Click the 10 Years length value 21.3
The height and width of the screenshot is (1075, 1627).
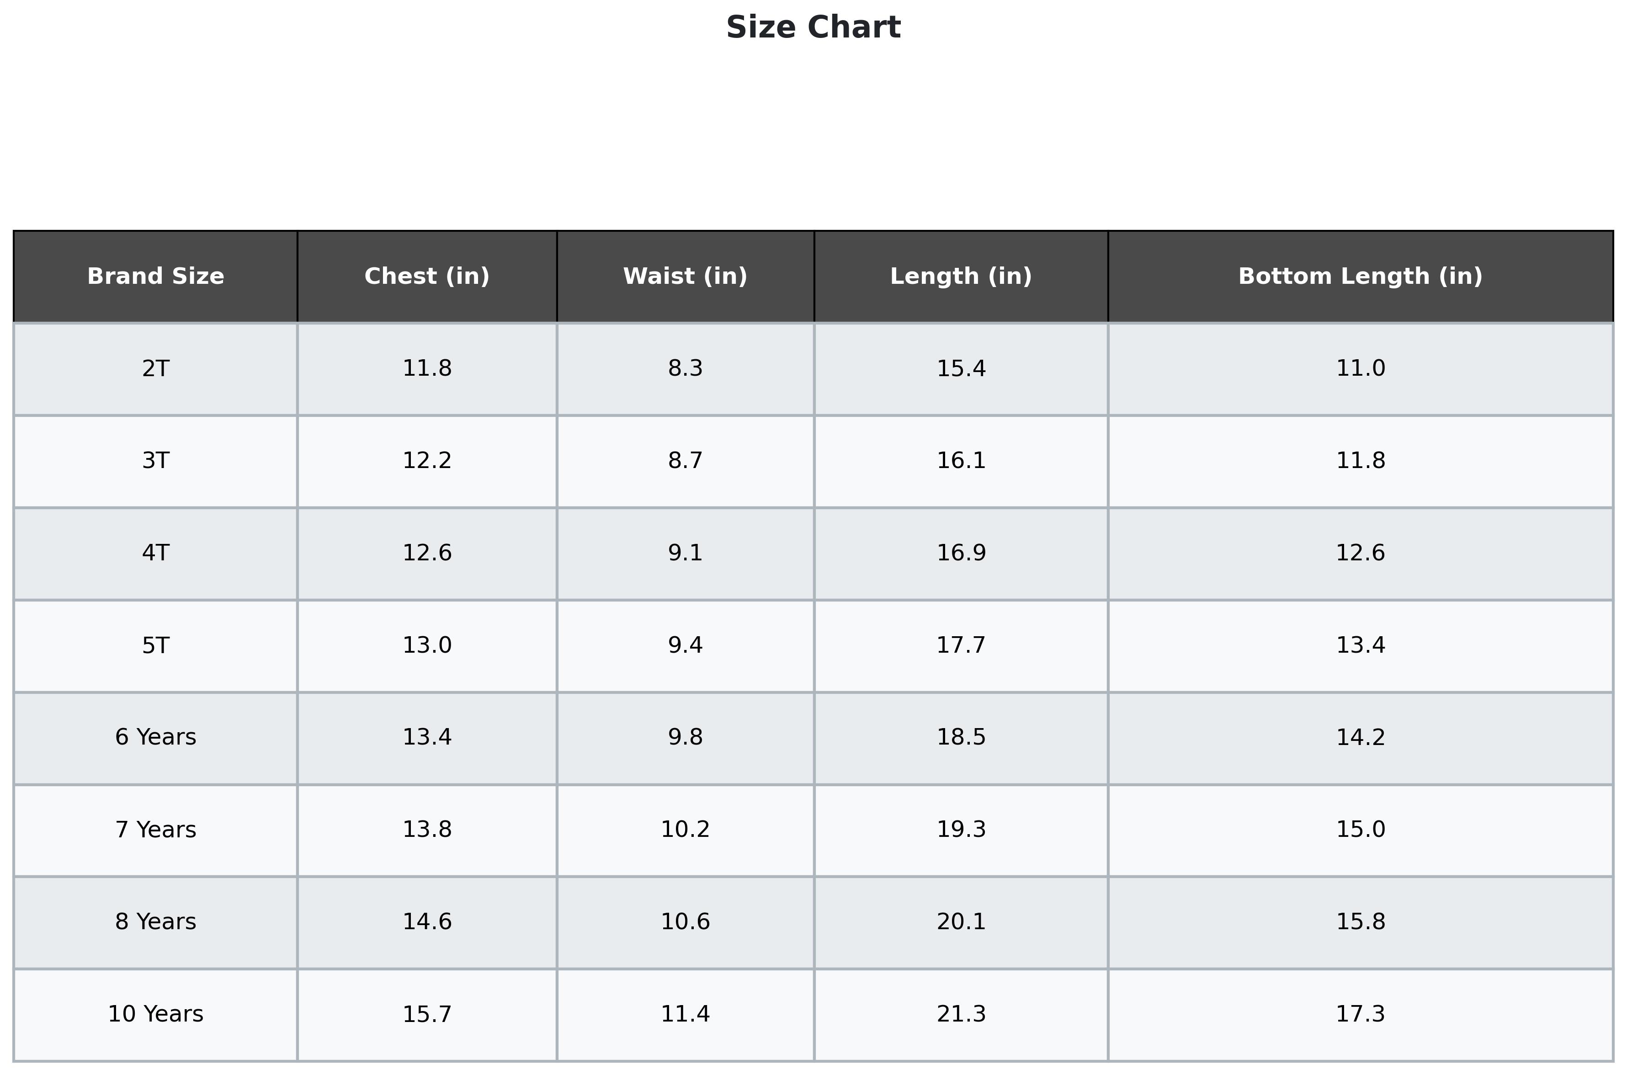961,1014
